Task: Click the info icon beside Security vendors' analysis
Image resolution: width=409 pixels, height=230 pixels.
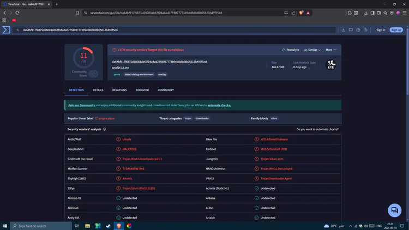Action: click(x=104, y=129)
